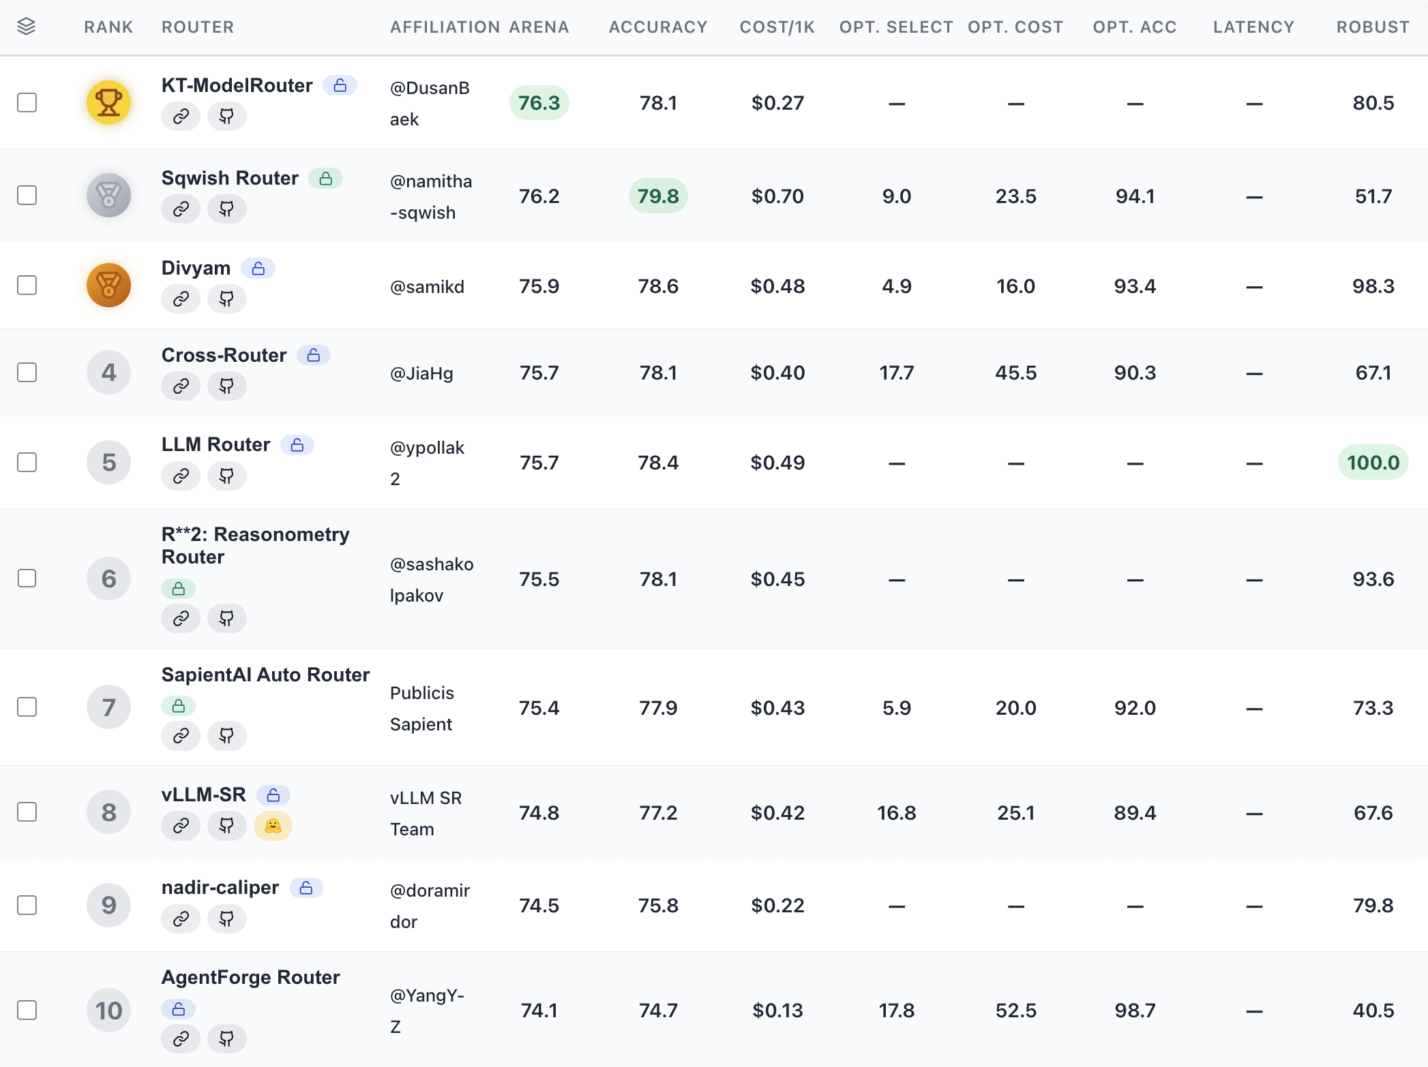Tick the checkbox for KT-ModelRouter row
This screenshot has width=1428, height=1067.
pyautogui.click(x=27, y=103)
